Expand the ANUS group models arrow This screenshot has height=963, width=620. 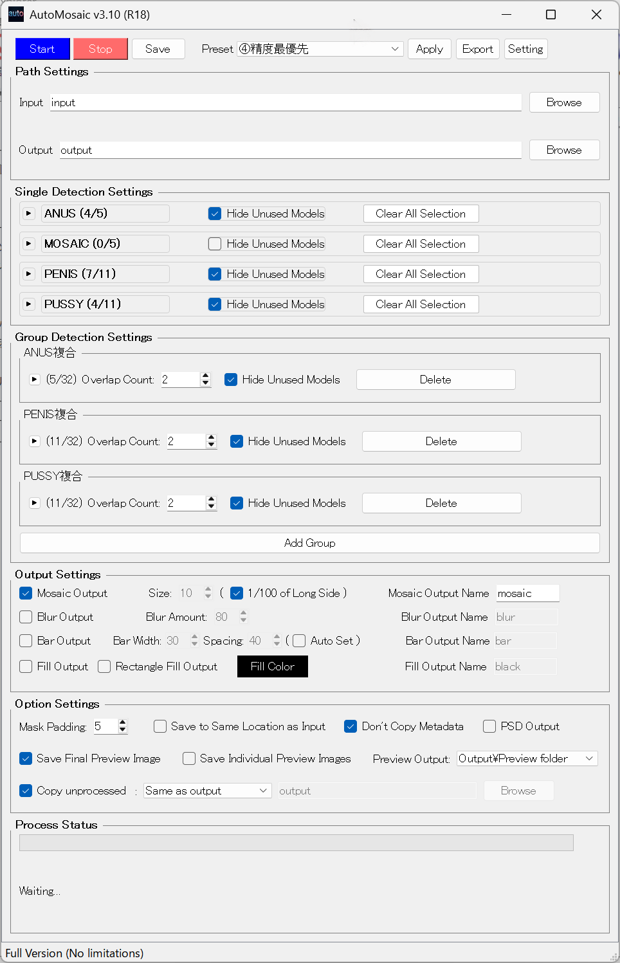click(35, 380)
